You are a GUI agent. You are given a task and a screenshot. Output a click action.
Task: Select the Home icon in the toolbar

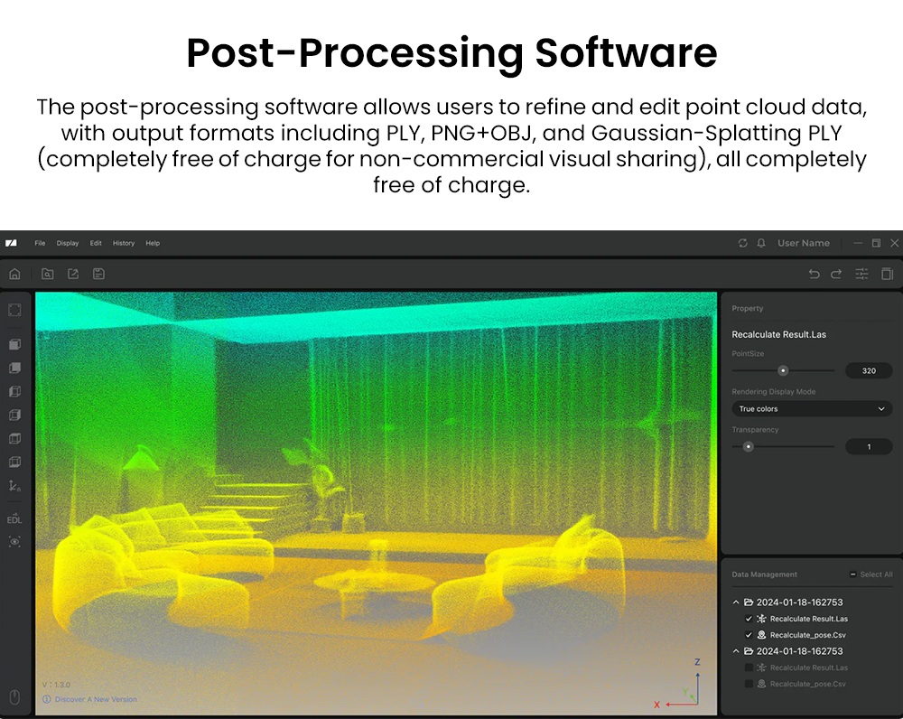(x=14, y=274)
